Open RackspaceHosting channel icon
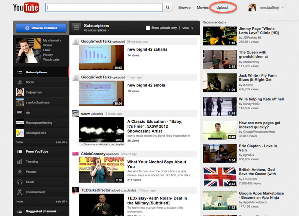Image resolution: width=299 pixels, height=216 pixels. pyautogui.click(x=20, y=123)
